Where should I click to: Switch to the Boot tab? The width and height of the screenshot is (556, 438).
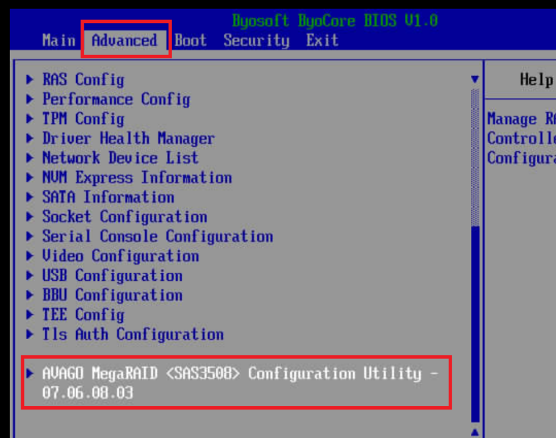(x=190, y=41)
